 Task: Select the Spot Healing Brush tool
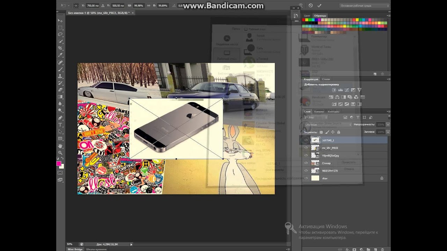(60, 62)
